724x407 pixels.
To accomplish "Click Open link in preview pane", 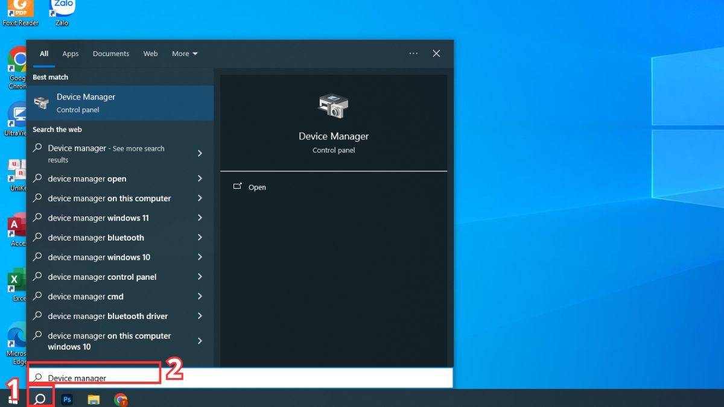I will pyautogui.click(x=257, y=188).
